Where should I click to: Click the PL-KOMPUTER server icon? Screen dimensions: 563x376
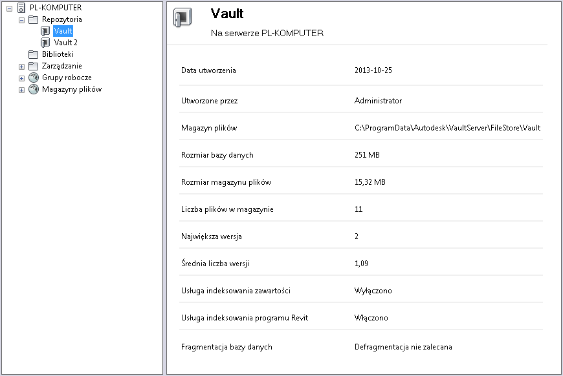click(x=21, y=8)
